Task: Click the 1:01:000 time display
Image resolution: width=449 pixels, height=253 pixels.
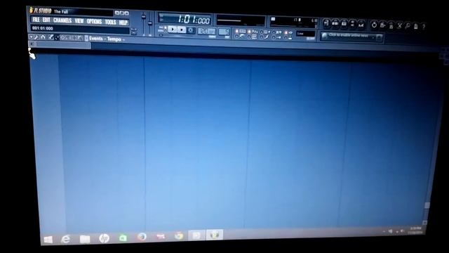Action: pos(185,20)
